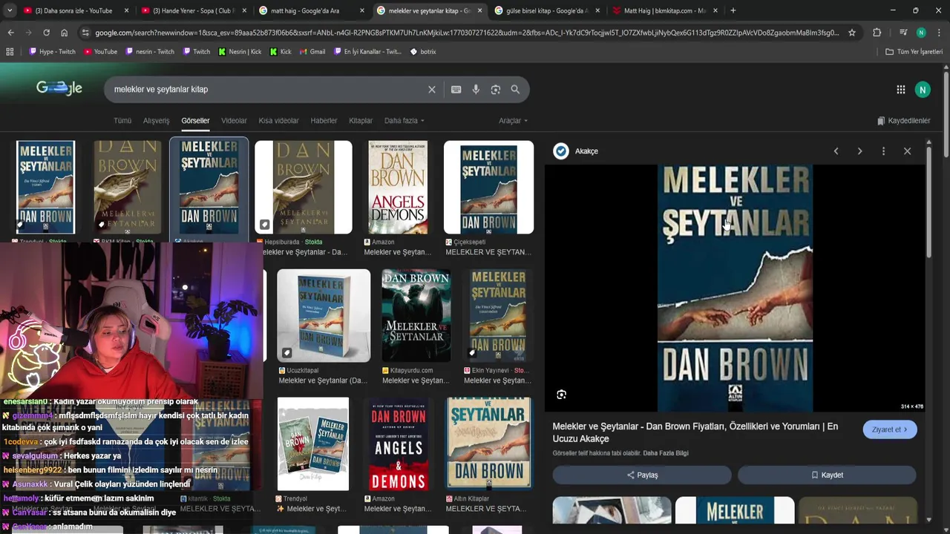Open the Google apps grid icon
This screenshot has width=950, height=534.
[900, 90]
